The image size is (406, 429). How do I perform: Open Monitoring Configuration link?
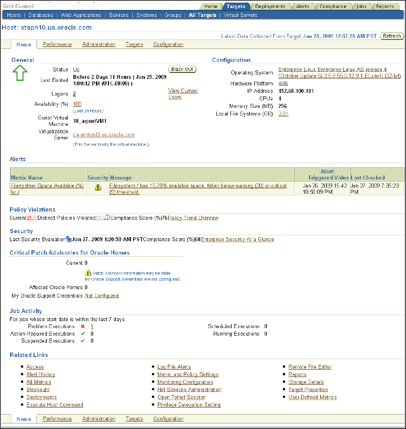pos(185,382)
